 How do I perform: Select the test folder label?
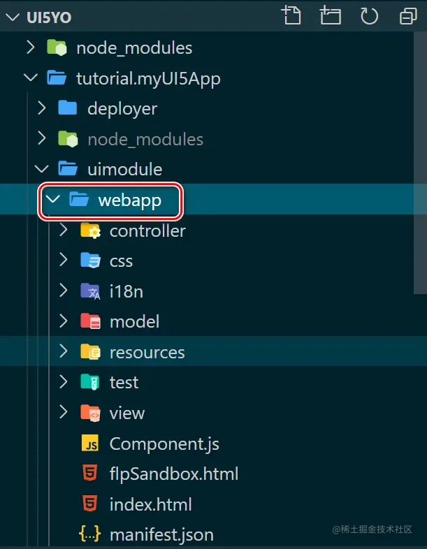124,383
